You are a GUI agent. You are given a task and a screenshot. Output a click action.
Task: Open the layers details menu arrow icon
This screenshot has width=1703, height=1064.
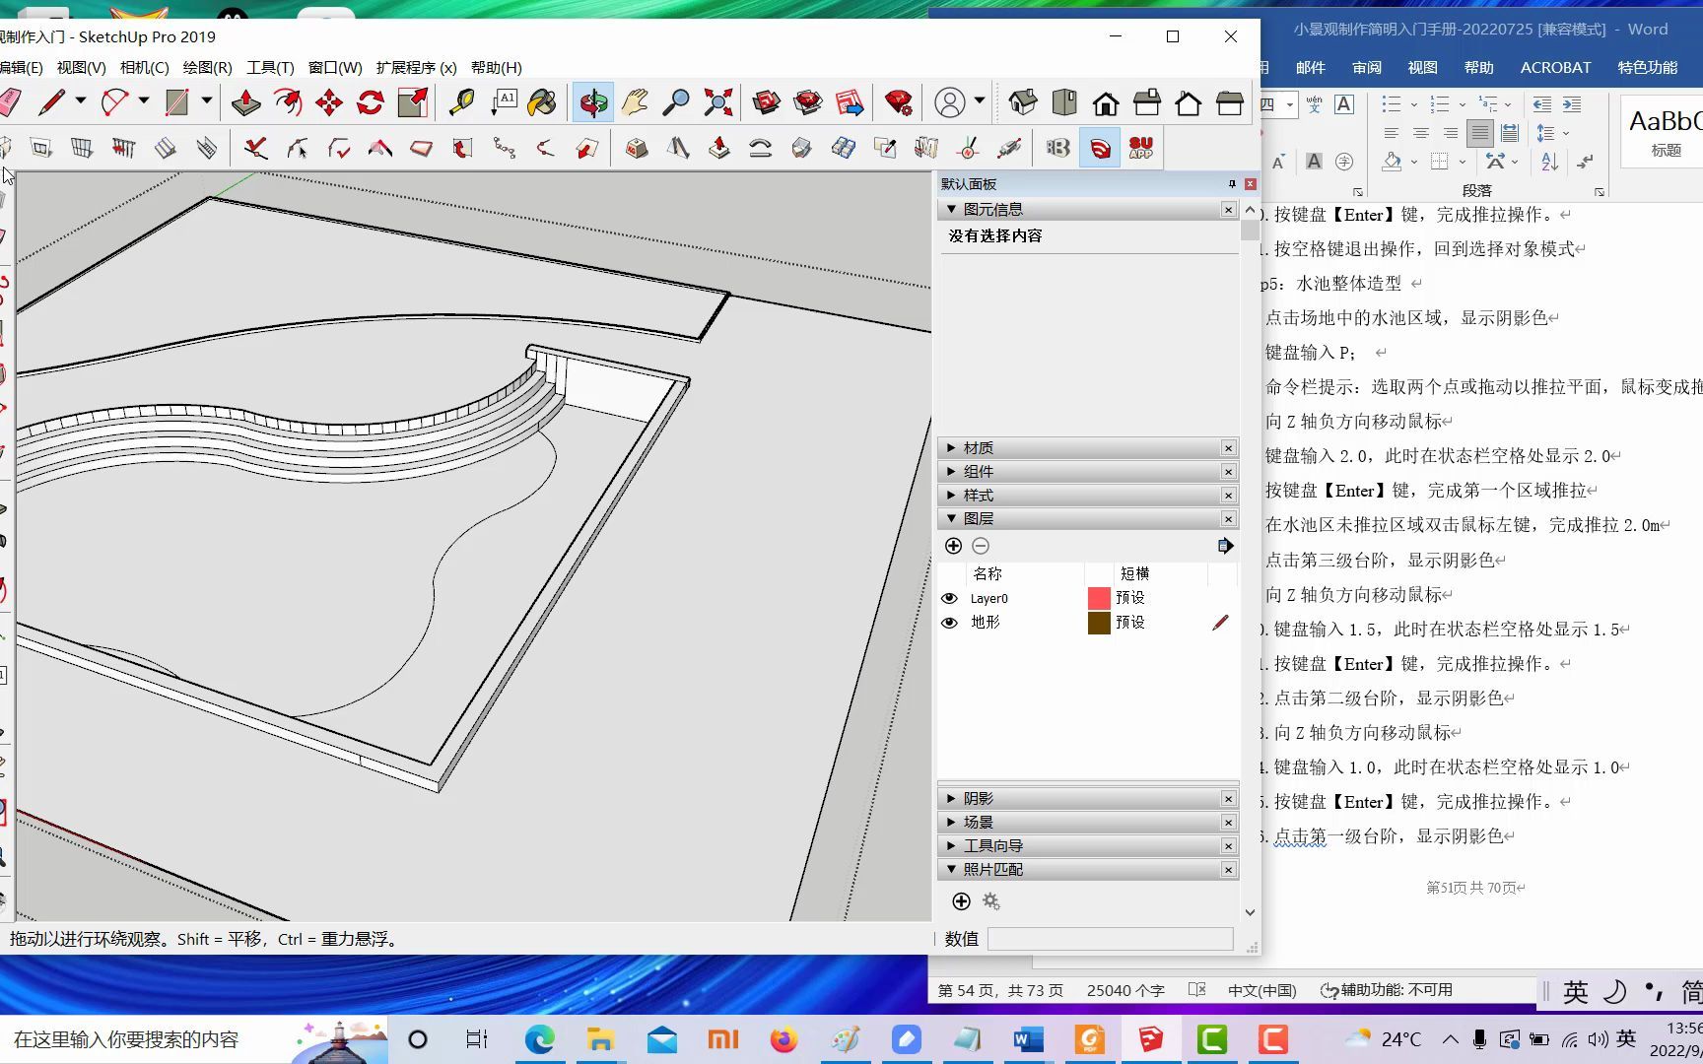(x=1225, y=546)
